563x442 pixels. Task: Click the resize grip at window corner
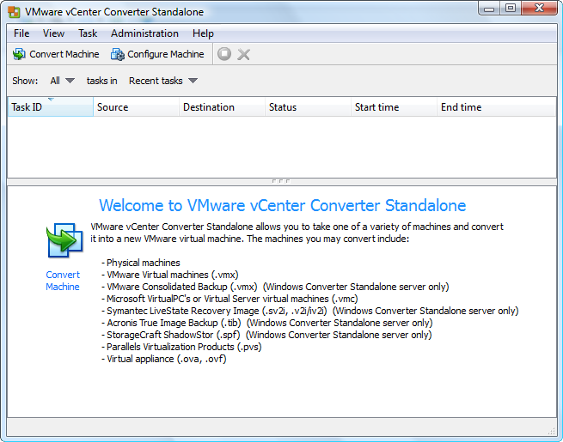coord(552,431)
